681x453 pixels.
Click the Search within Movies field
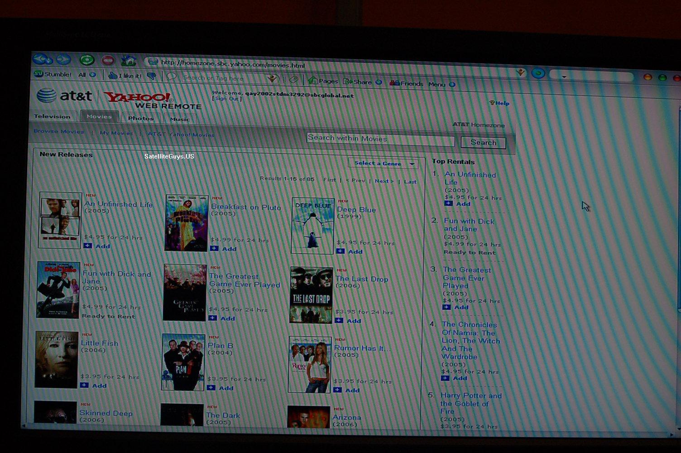(380, 139)
